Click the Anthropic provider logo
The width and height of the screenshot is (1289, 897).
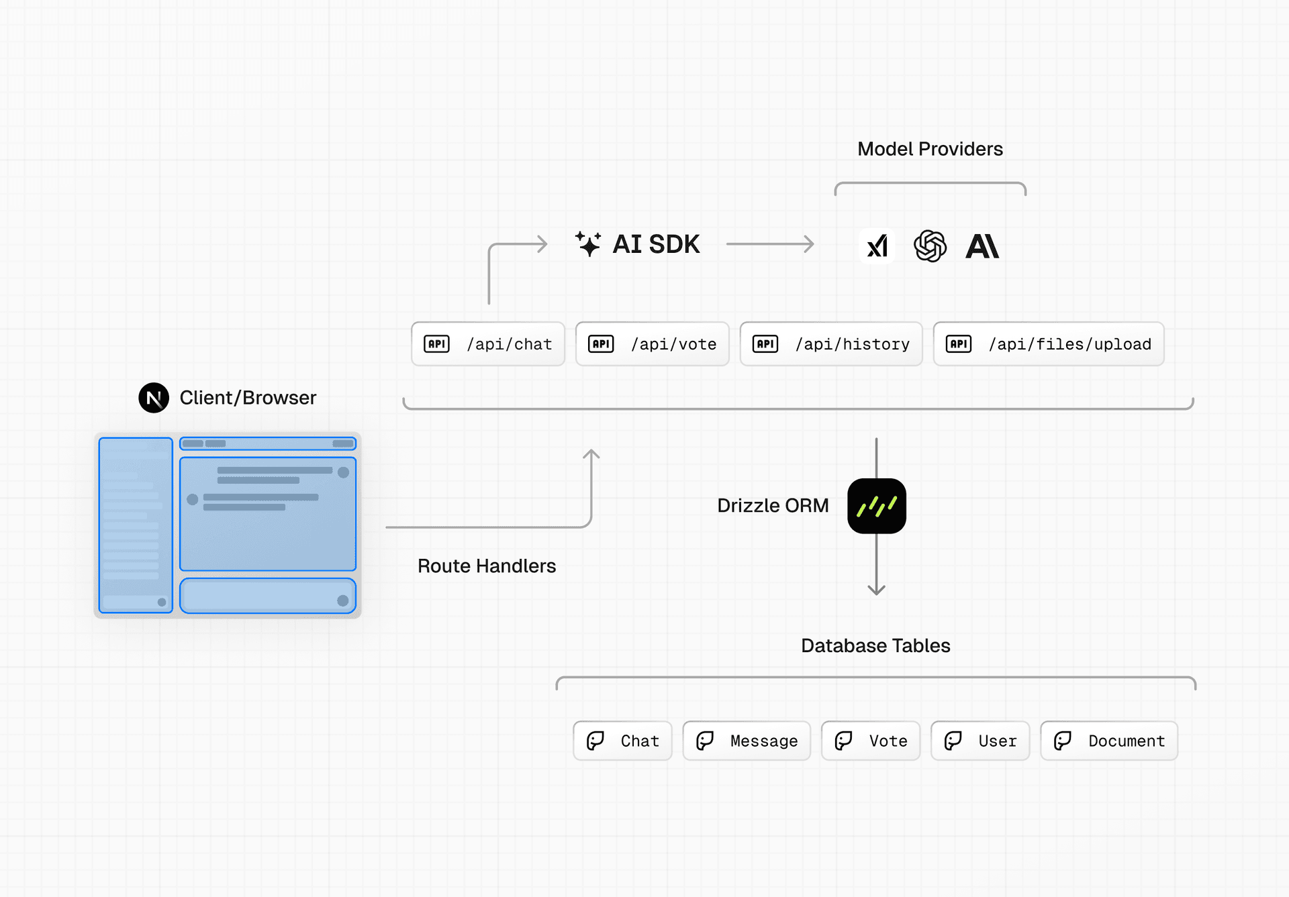point(982,246)
